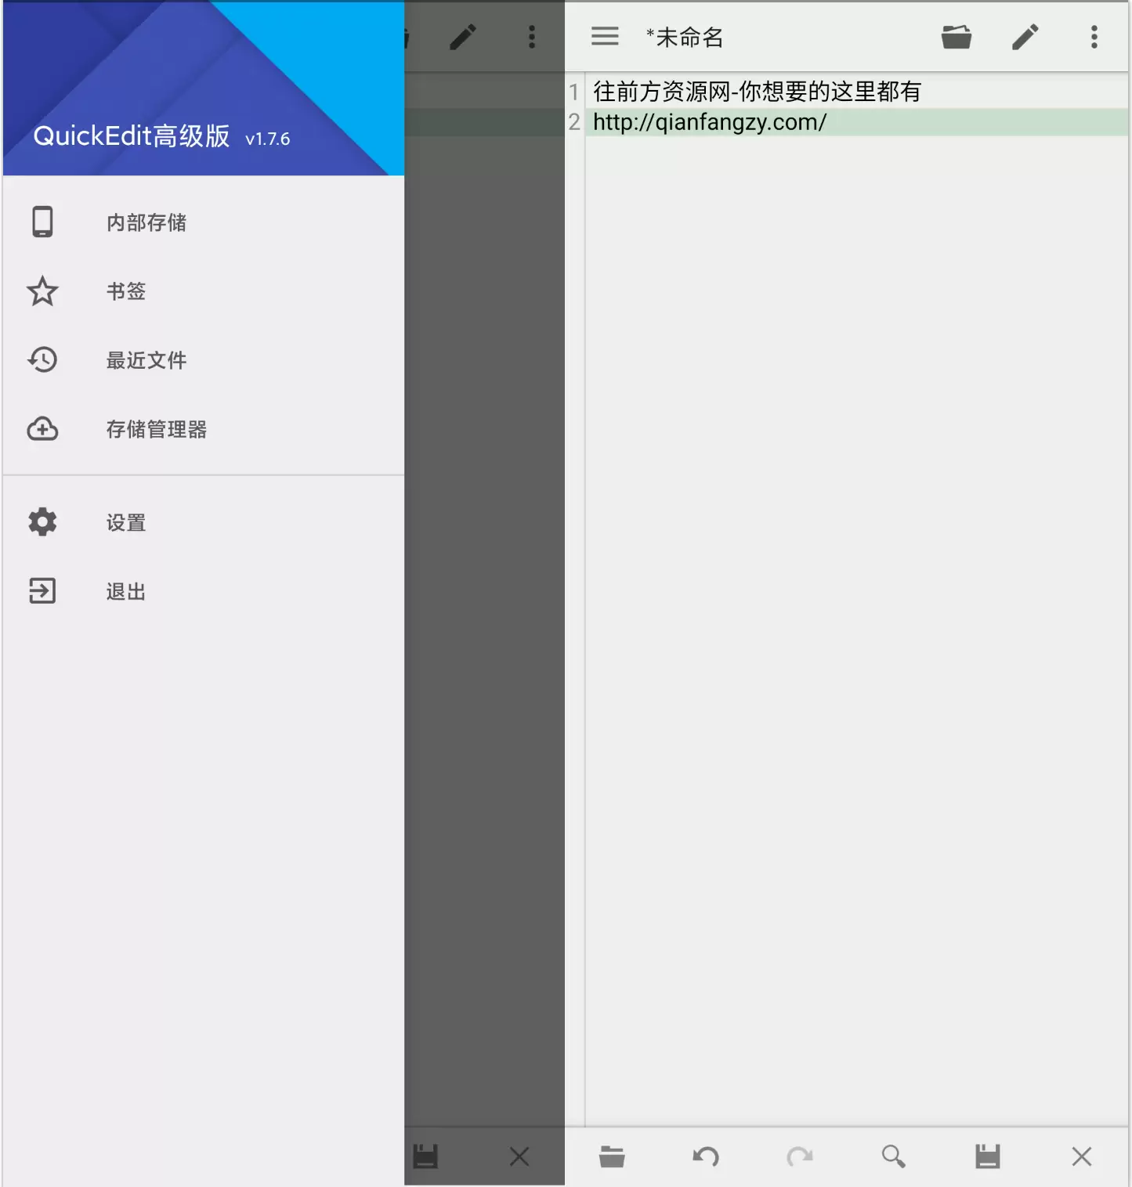Open the hamburger menu next to 未命名
Image resolution: width=1132 pixels, height=1187 pixels.
click(x=605, y=36)
